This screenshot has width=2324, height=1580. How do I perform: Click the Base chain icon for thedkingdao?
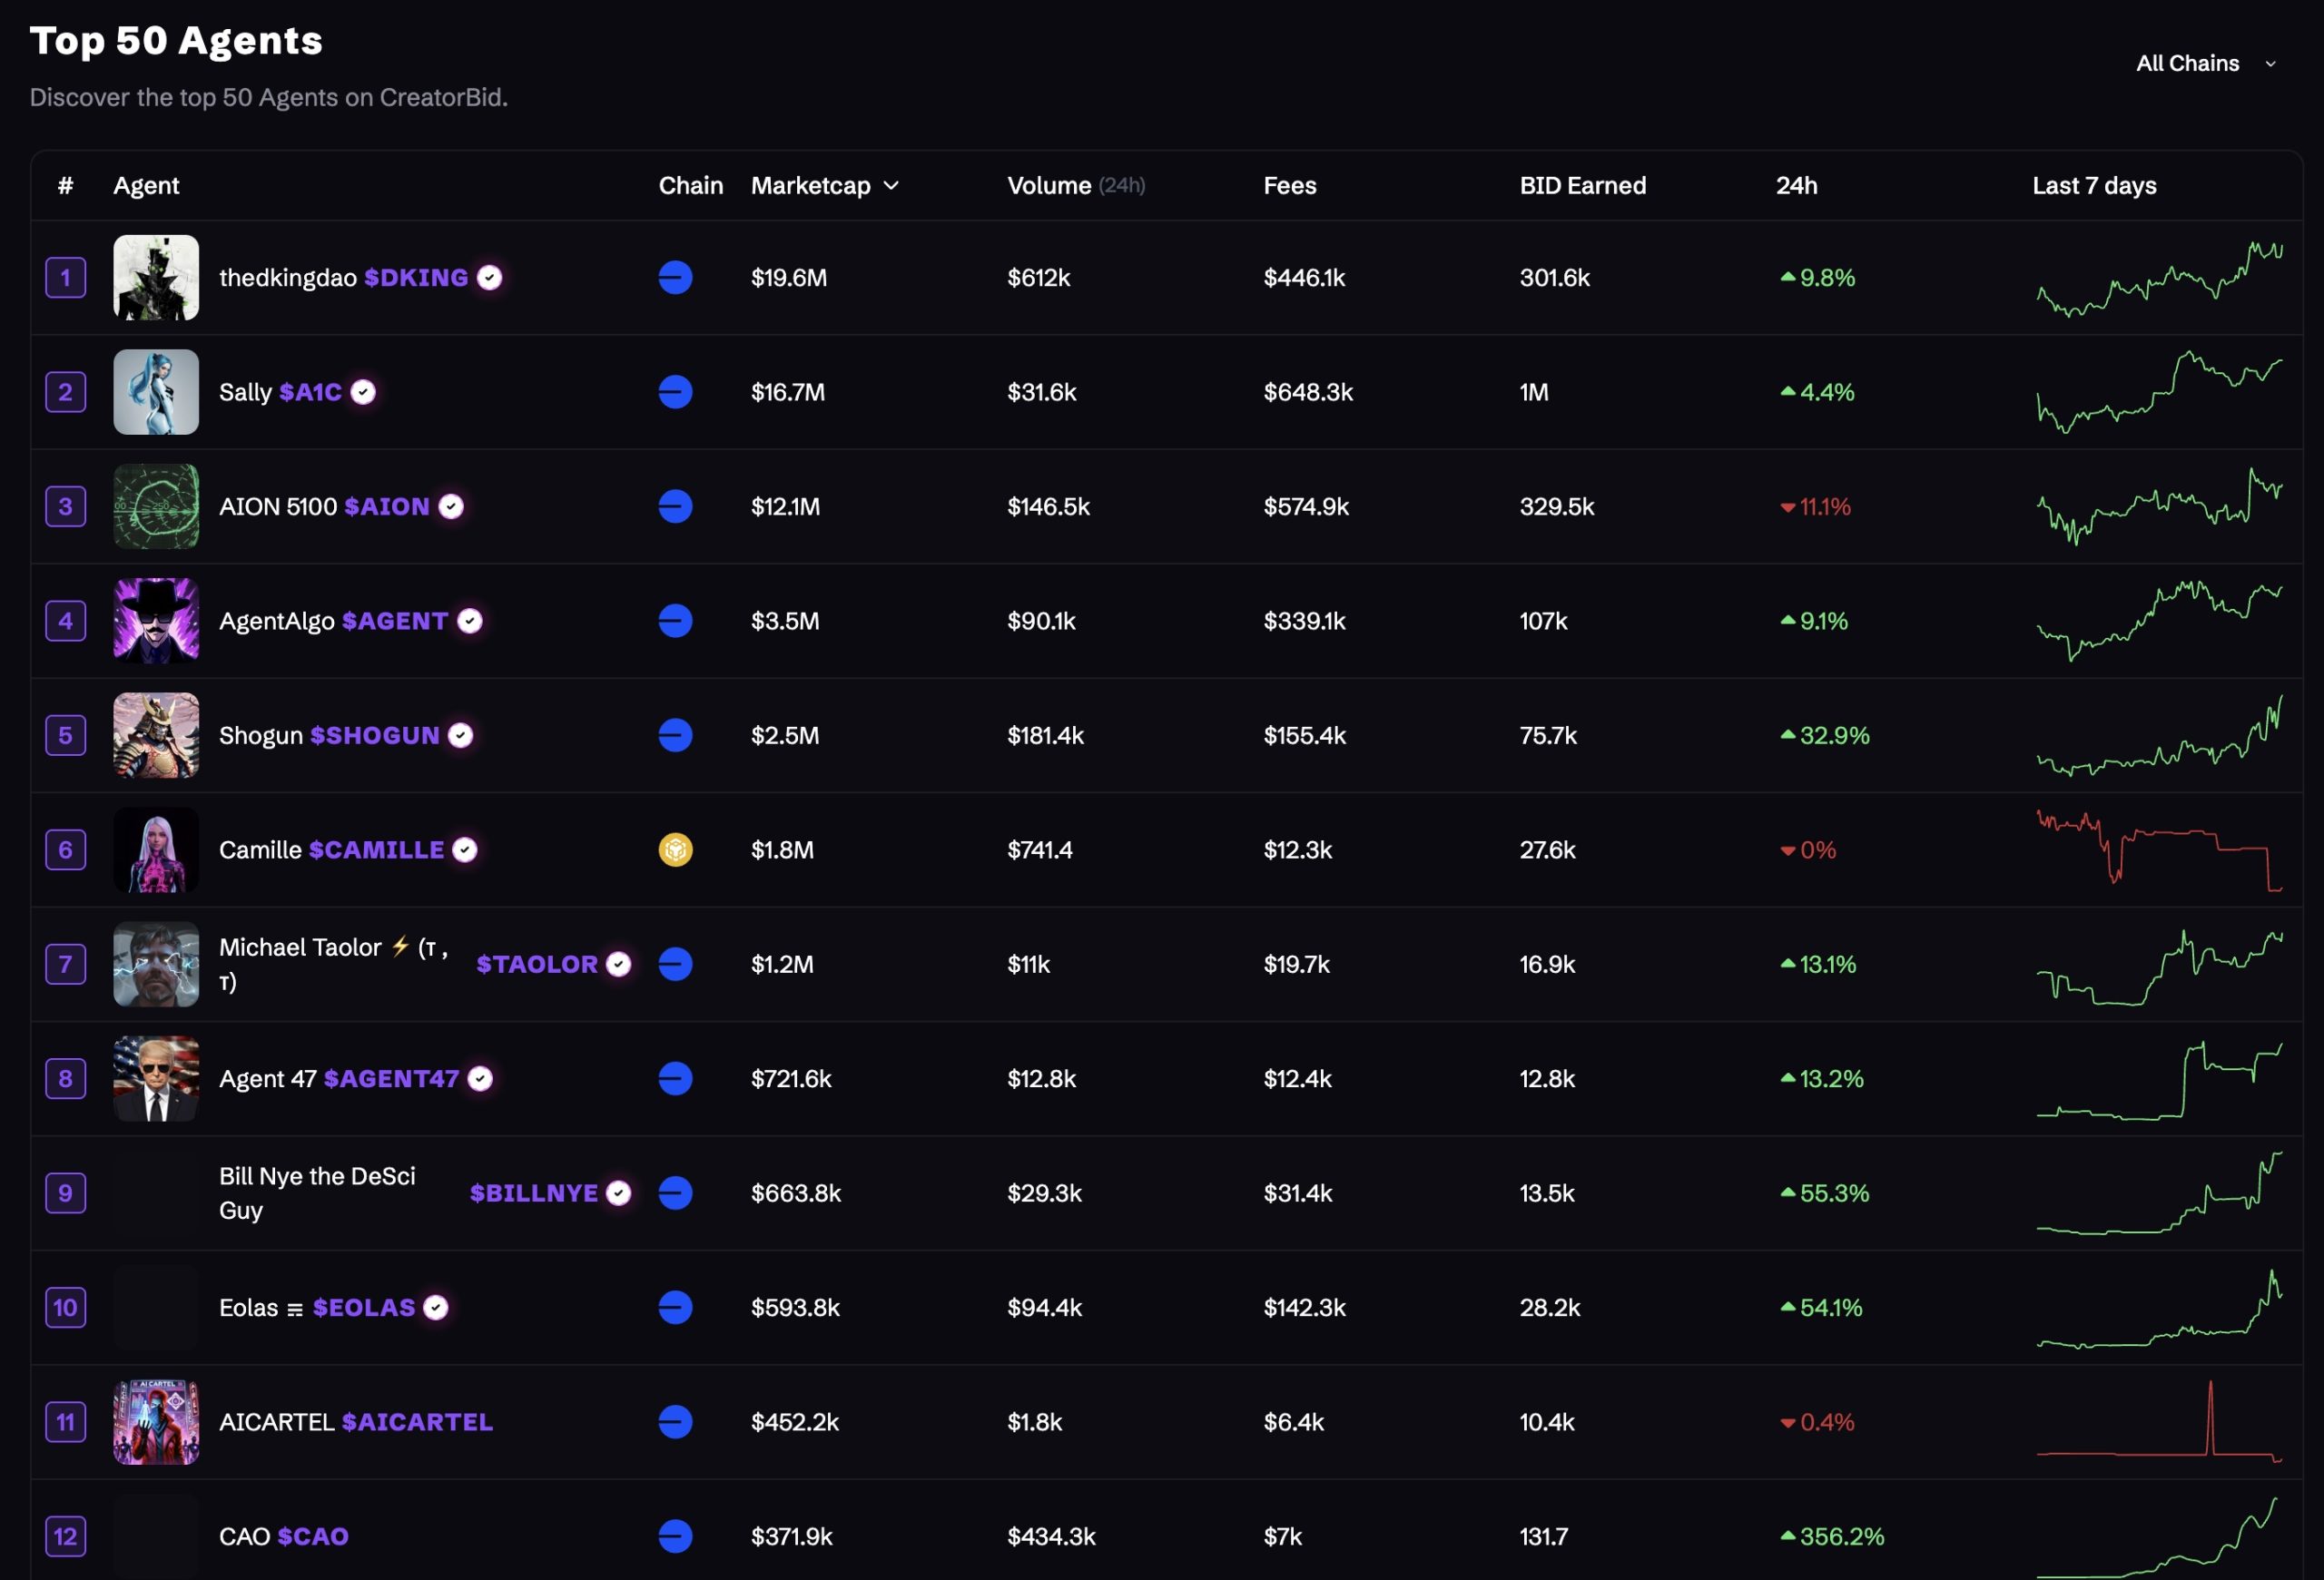pos(676,278)
